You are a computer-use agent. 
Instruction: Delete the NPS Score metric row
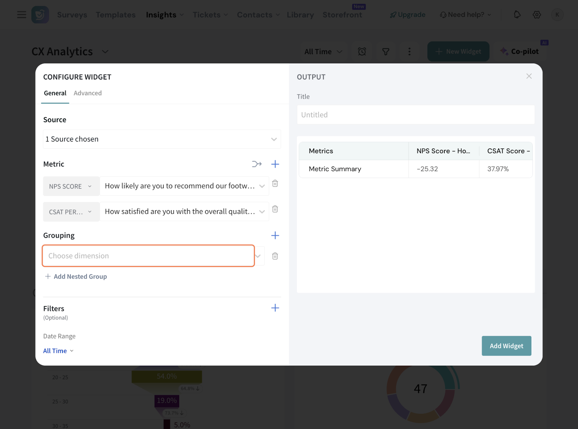(275, 183)
